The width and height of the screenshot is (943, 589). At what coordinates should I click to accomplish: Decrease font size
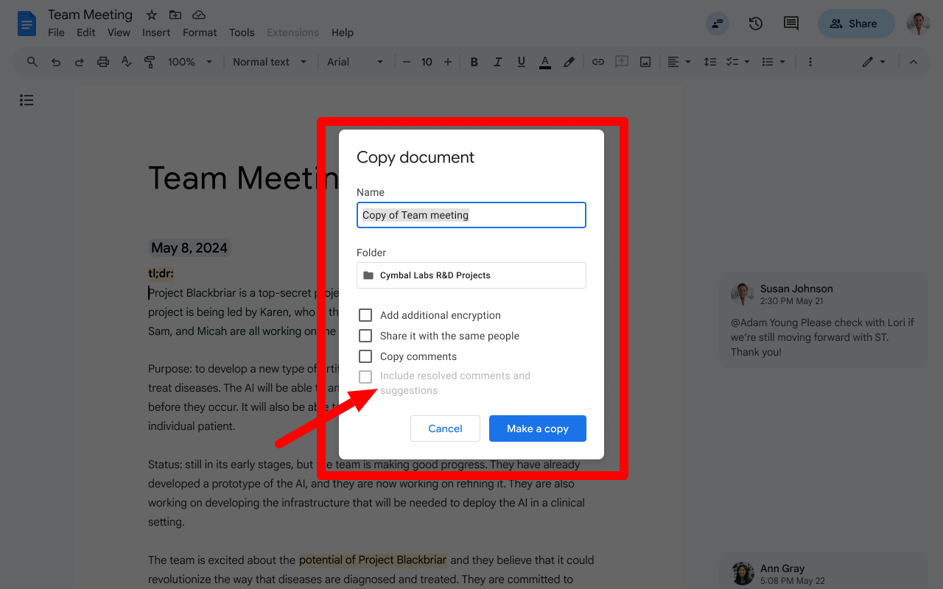(x=407, y=62)
